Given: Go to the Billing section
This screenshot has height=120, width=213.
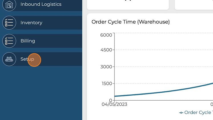Looking at the screenshot, I should (x=28, y=41).
